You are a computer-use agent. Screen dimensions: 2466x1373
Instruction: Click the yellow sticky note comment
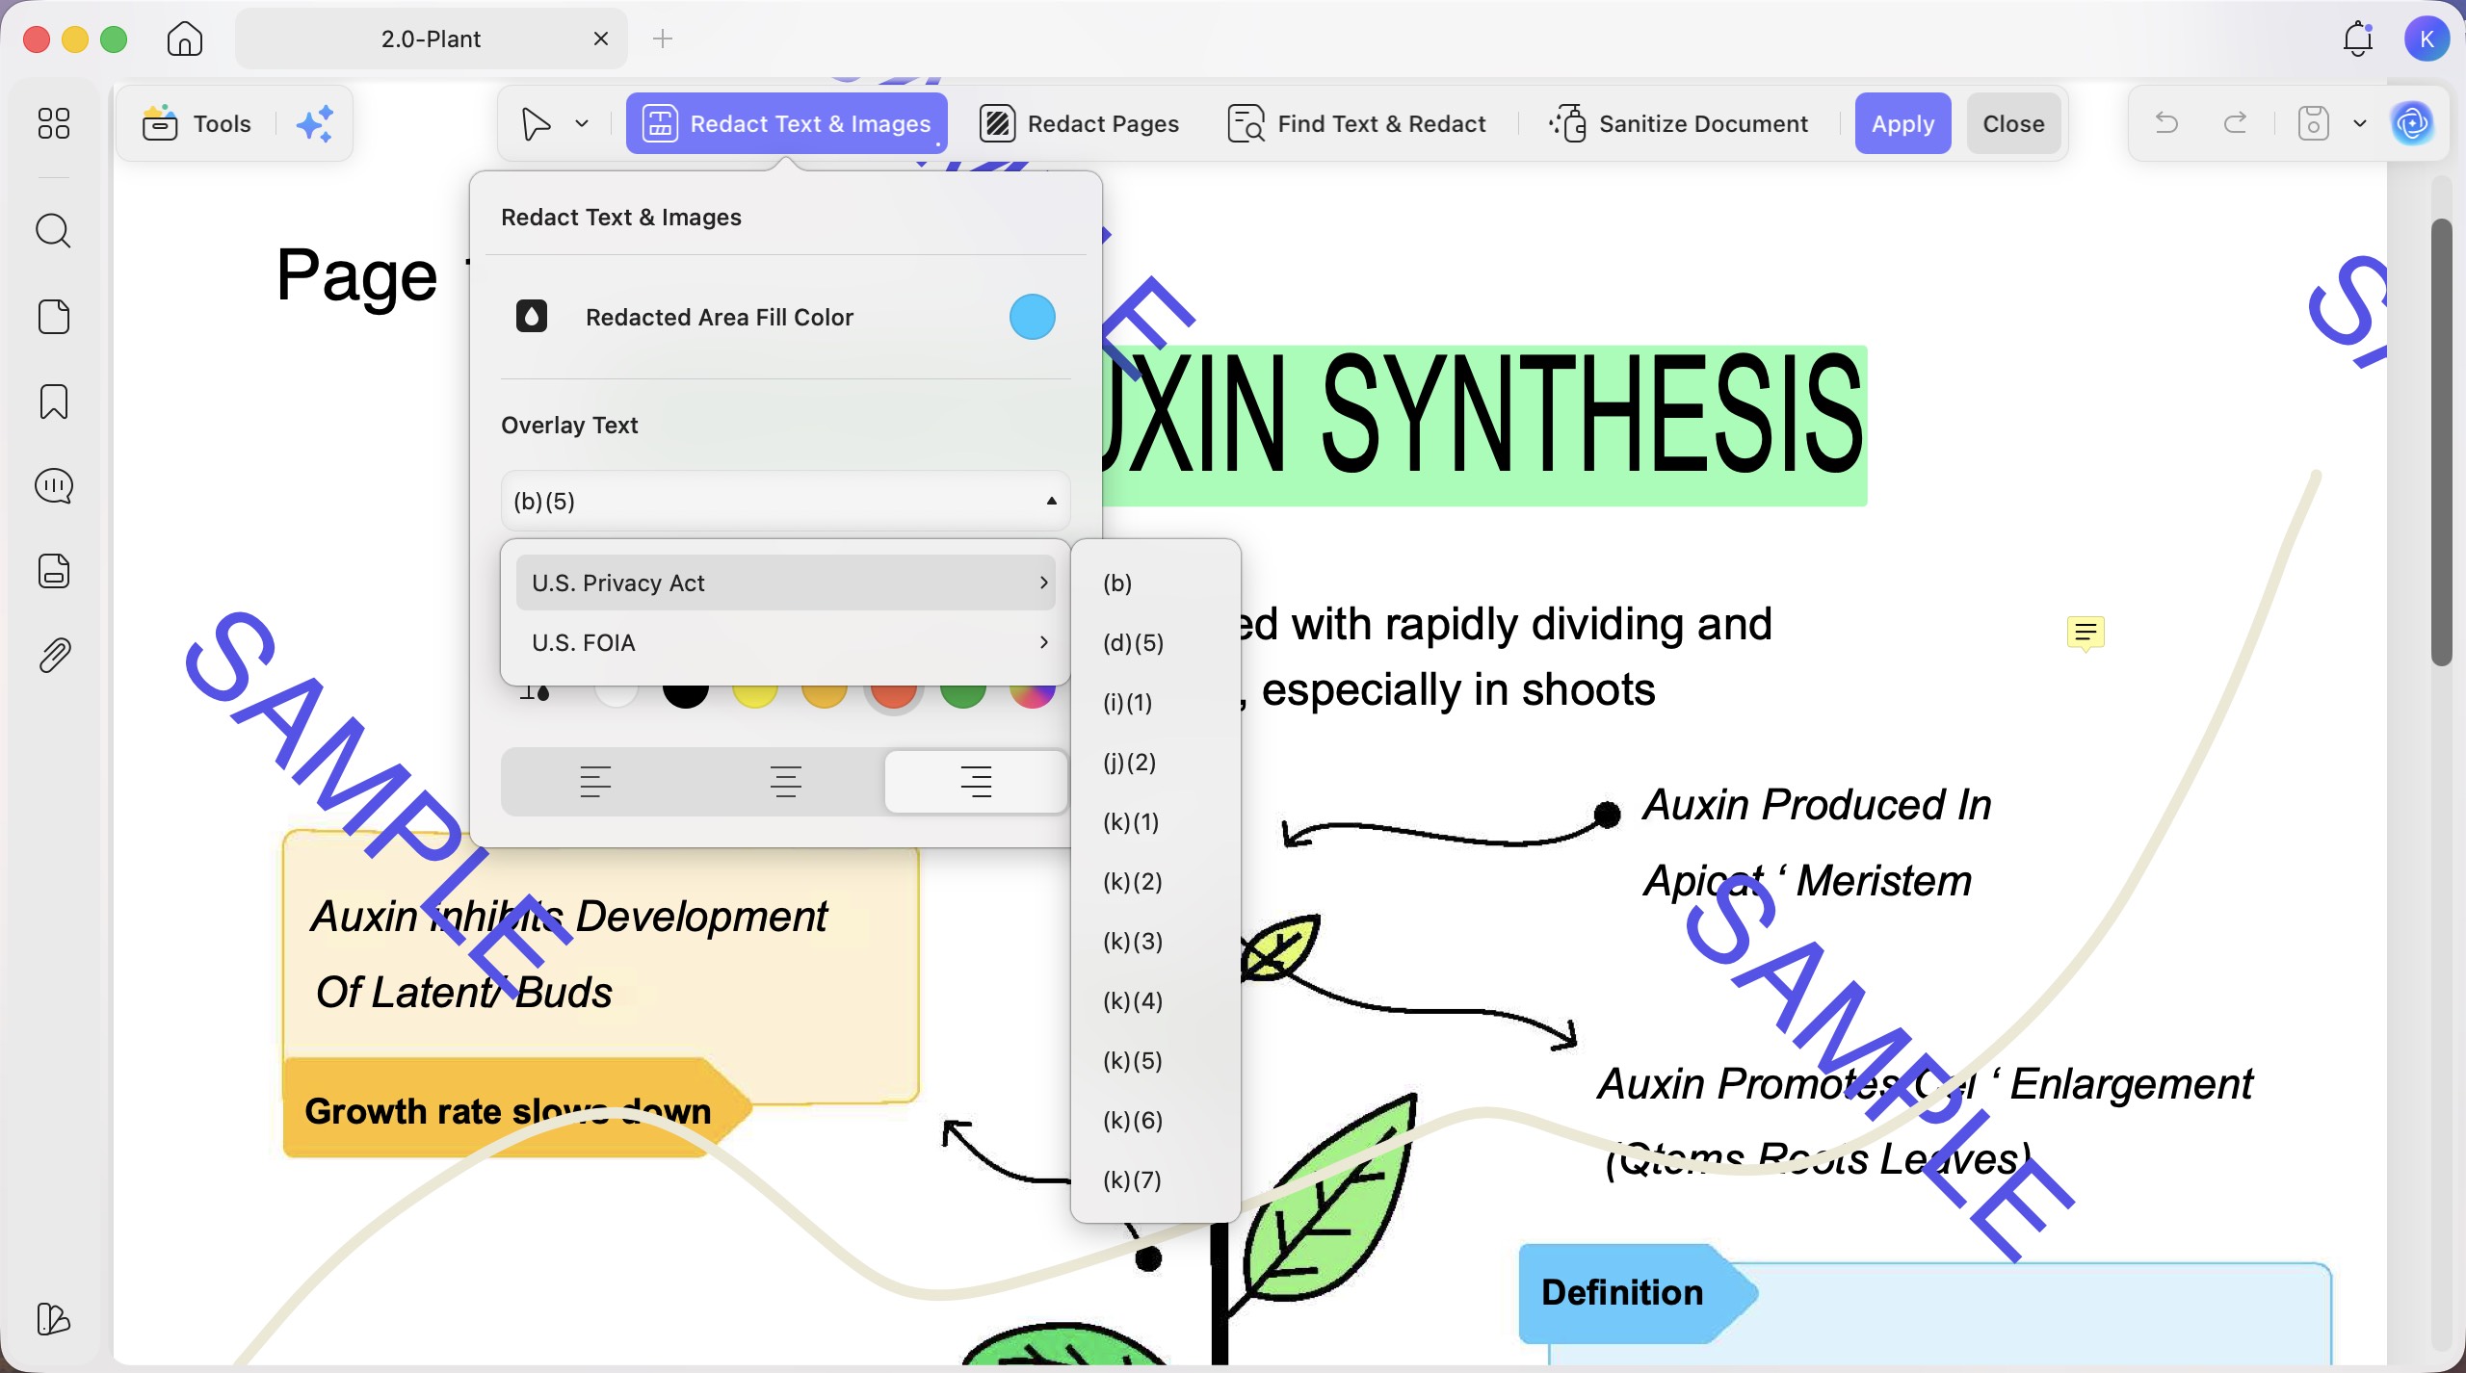coord(2086,634)
